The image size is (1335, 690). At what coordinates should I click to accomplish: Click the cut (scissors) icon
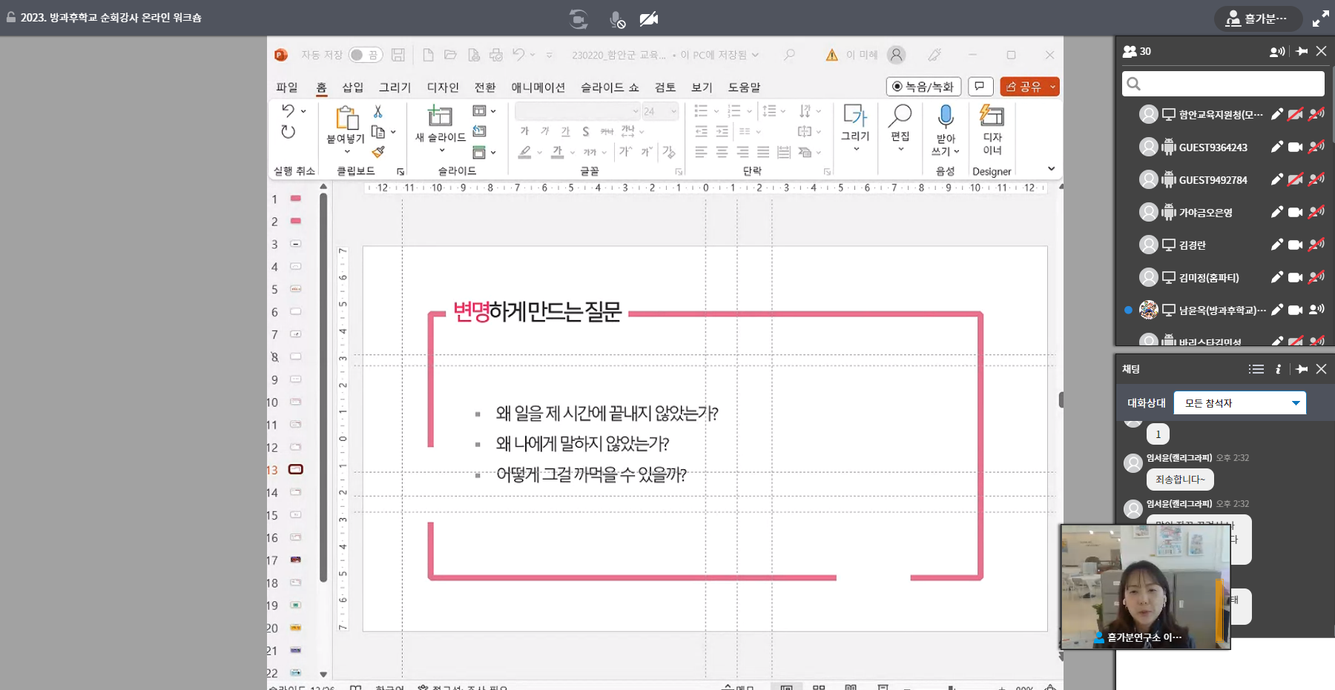click(x=378, y=111)
